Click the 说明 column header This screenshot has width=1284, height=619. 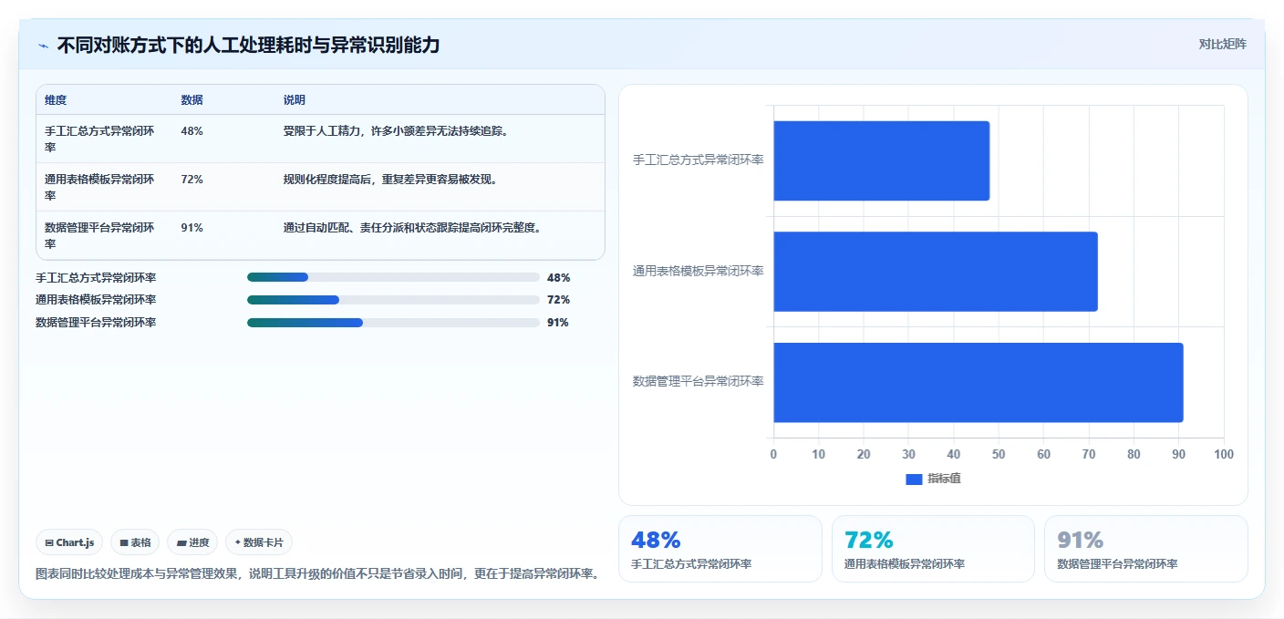[295, 100]
